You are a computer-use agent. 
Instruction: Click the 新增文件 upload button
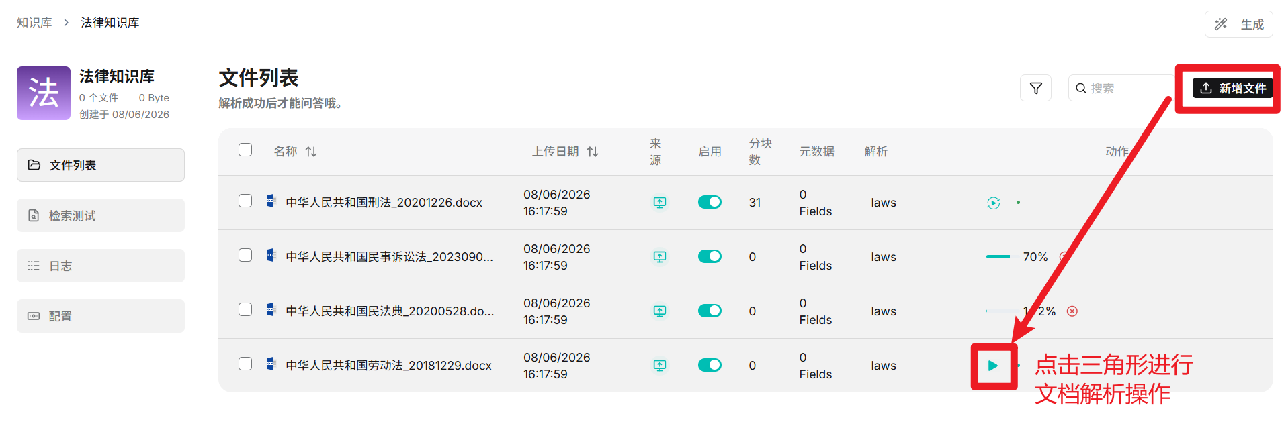point(1232,88)
